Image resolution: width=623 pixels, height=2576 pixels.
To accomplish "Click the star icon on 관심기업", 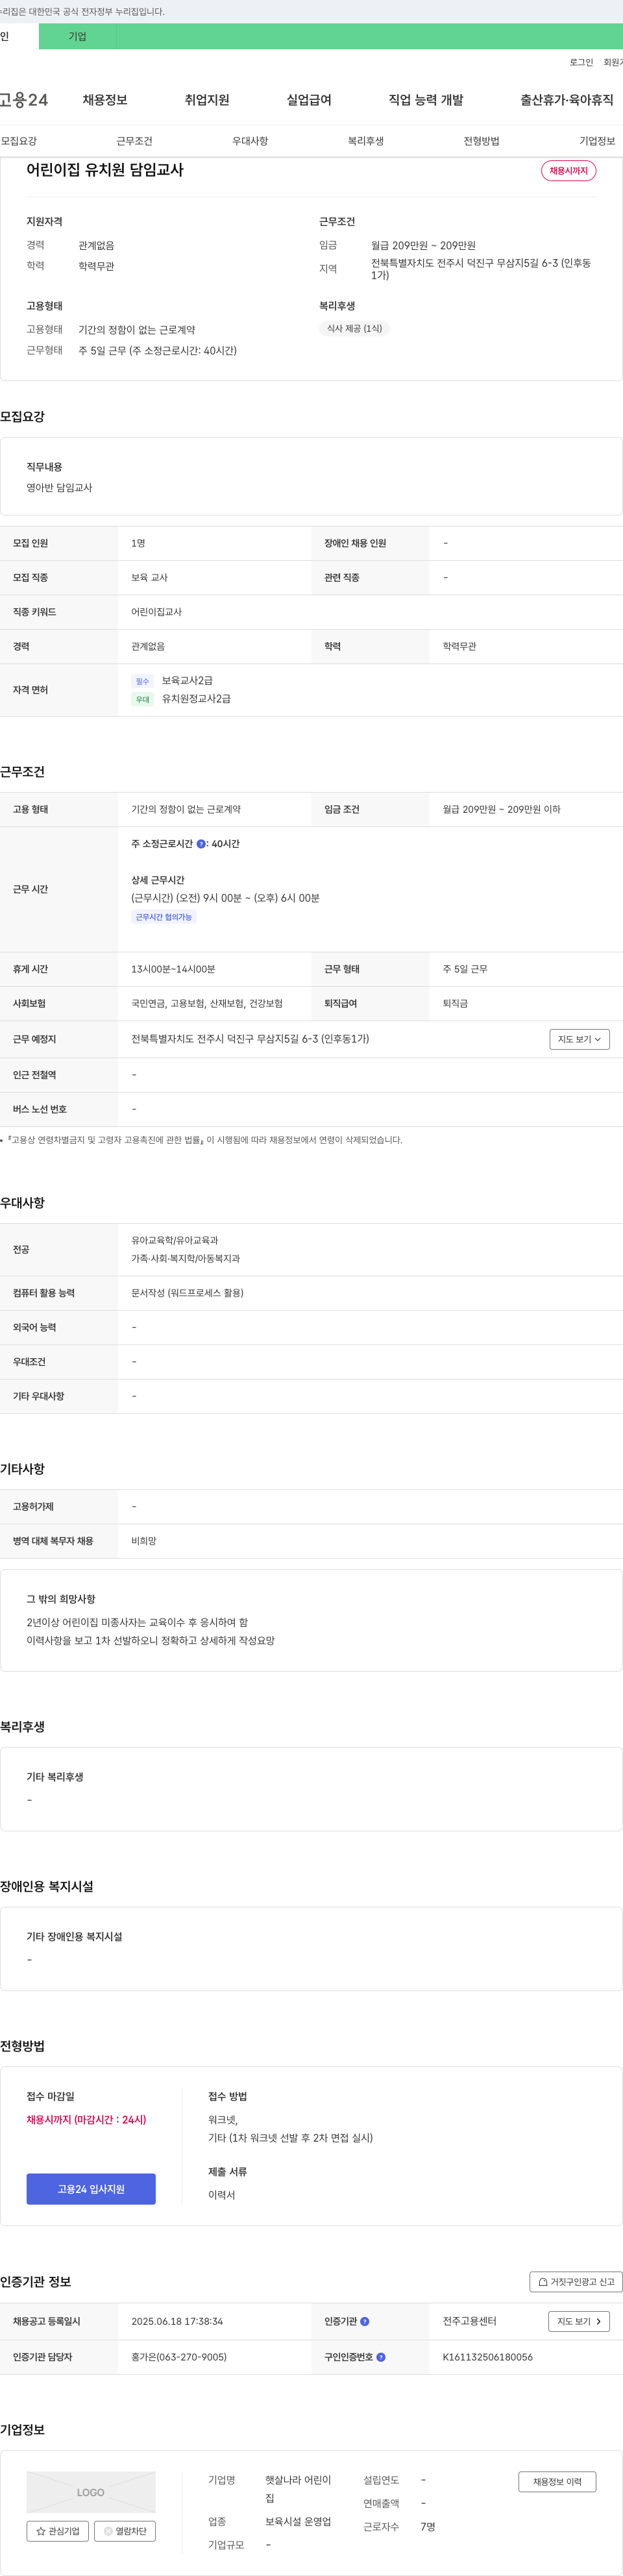I will coord(41,2531).
